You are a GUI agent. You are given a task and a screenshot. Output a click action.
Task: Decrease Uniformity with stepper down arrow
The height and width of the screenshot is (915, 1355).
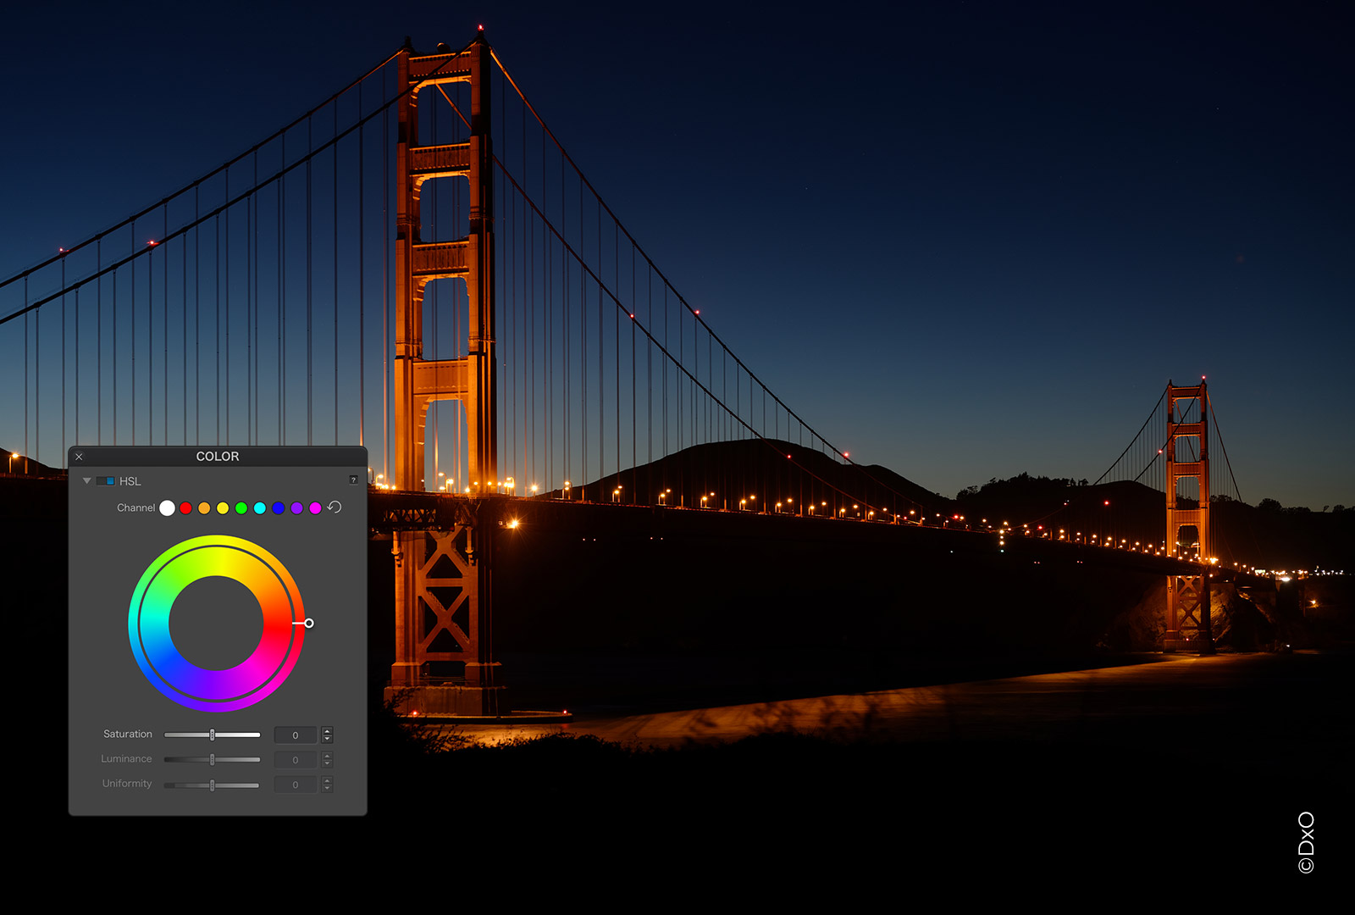click(328, 790)
